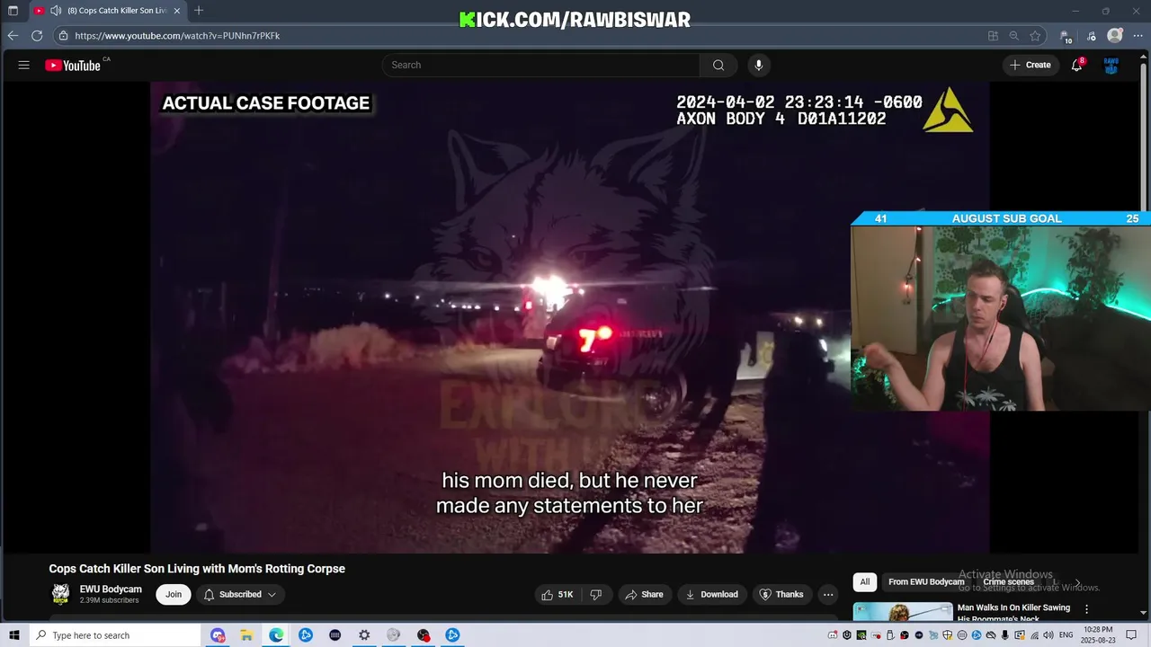1151x647 pixels.
Task: Open Windows Security shield tray icon
Action: [947, 635]
